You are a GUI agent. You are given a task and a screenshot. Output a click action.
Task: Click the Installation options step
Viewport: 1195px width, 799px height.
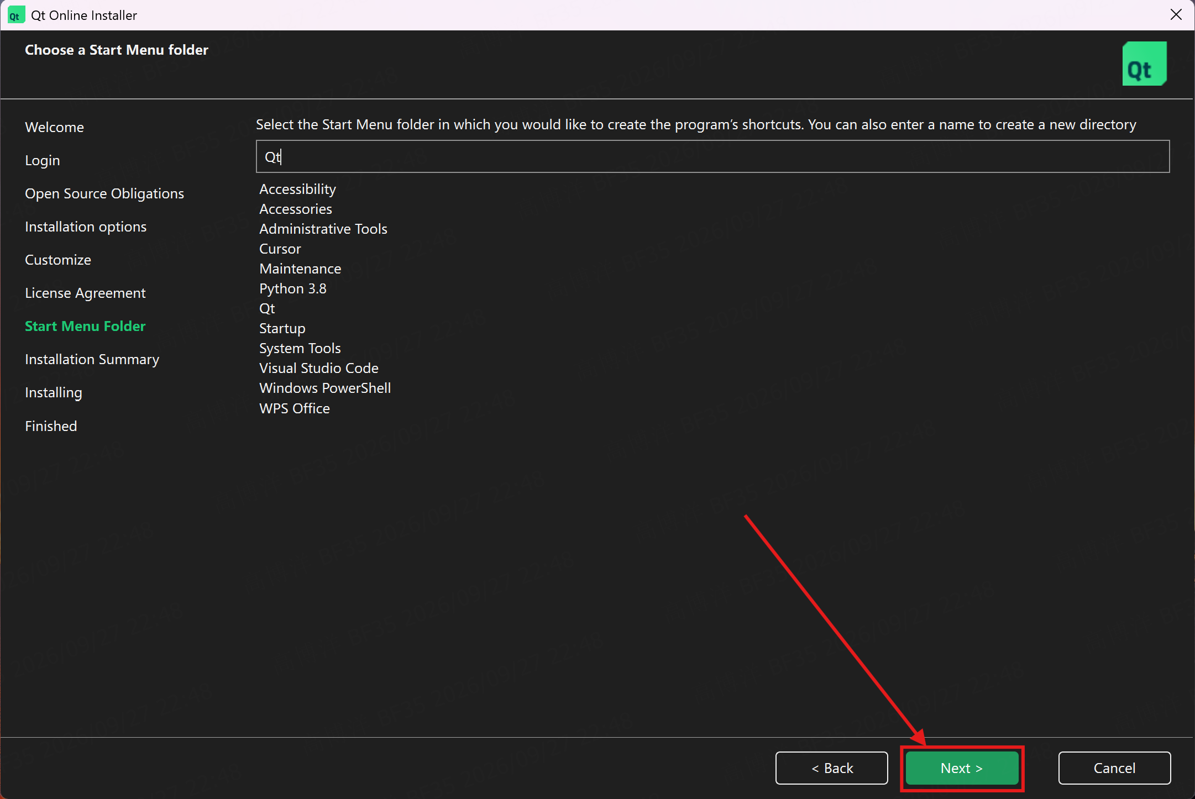pos(86,227)
